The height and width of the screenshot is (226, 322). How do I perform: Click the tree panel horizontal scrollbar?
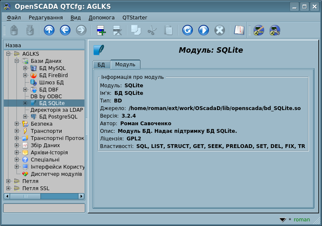click(44, 196)
